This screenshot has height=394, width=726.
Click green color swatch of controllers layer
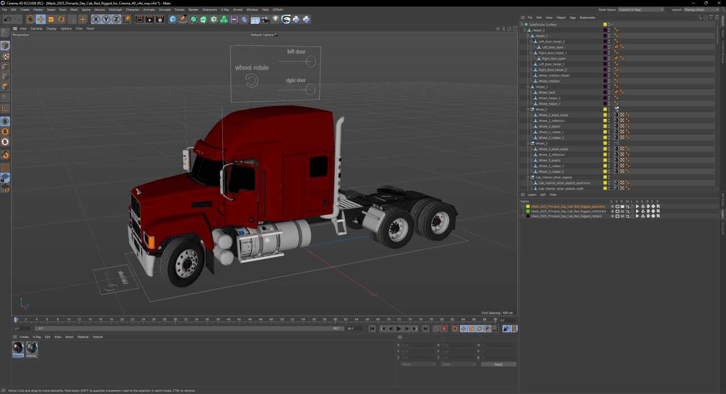(x=528, y=211)
